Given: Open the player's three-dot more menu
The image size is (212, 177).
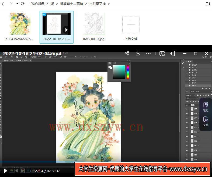Looking at the screenshot, I should (148, 54).
